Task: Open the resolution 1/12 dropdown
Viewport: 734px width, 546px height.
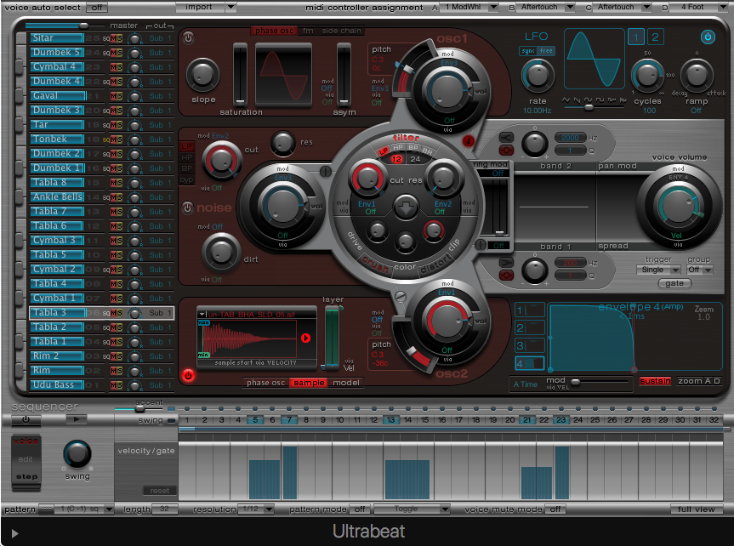Action: 256,509
